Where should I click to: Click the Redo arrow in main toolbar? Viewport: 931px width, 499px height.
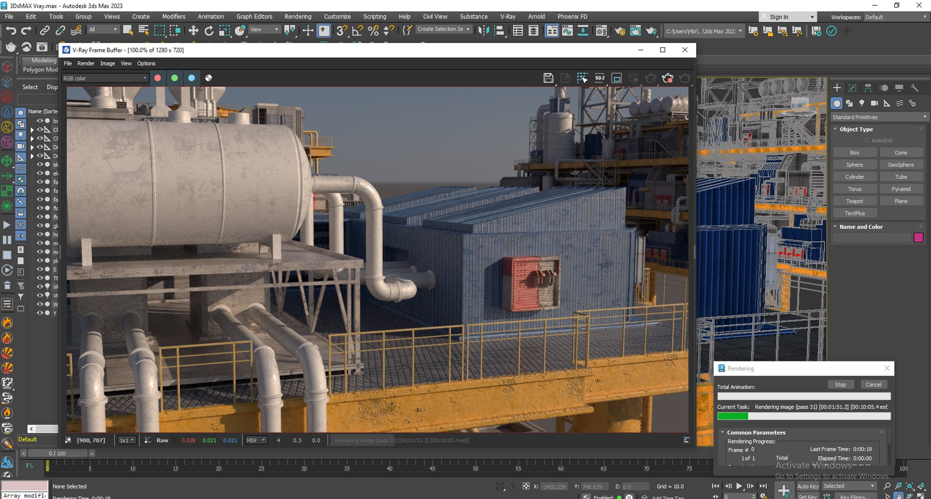(27, 31)
